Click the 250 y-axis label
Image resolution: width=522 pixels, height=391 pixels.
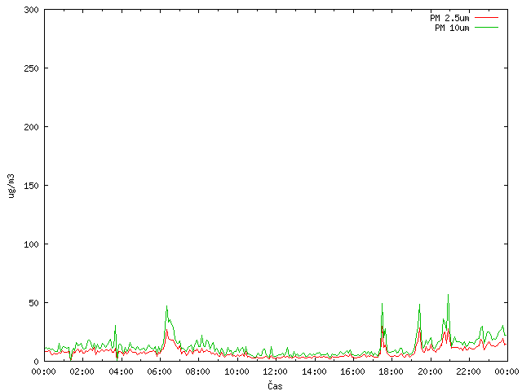tap(31, 68)
